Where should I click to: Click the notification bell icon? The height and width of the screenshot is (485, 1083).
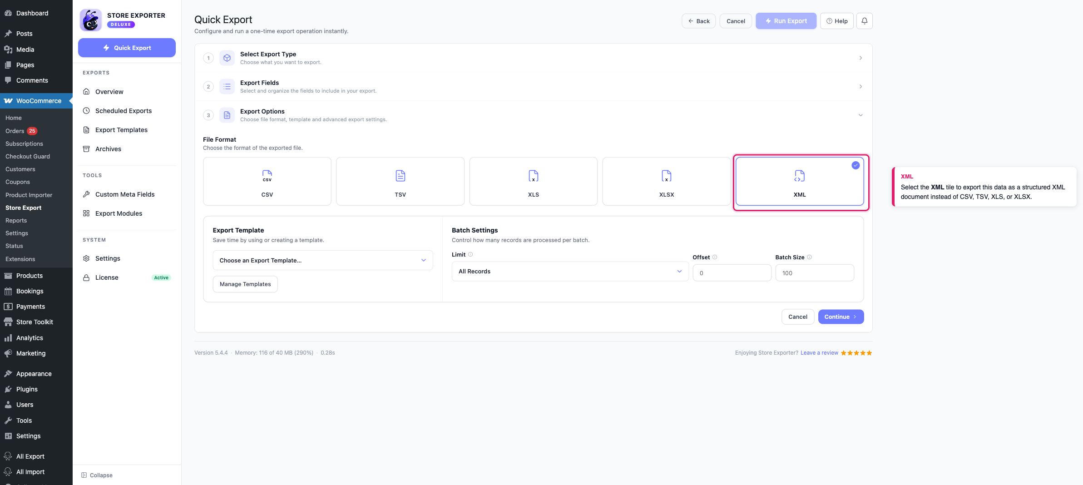tap(864, 21)
